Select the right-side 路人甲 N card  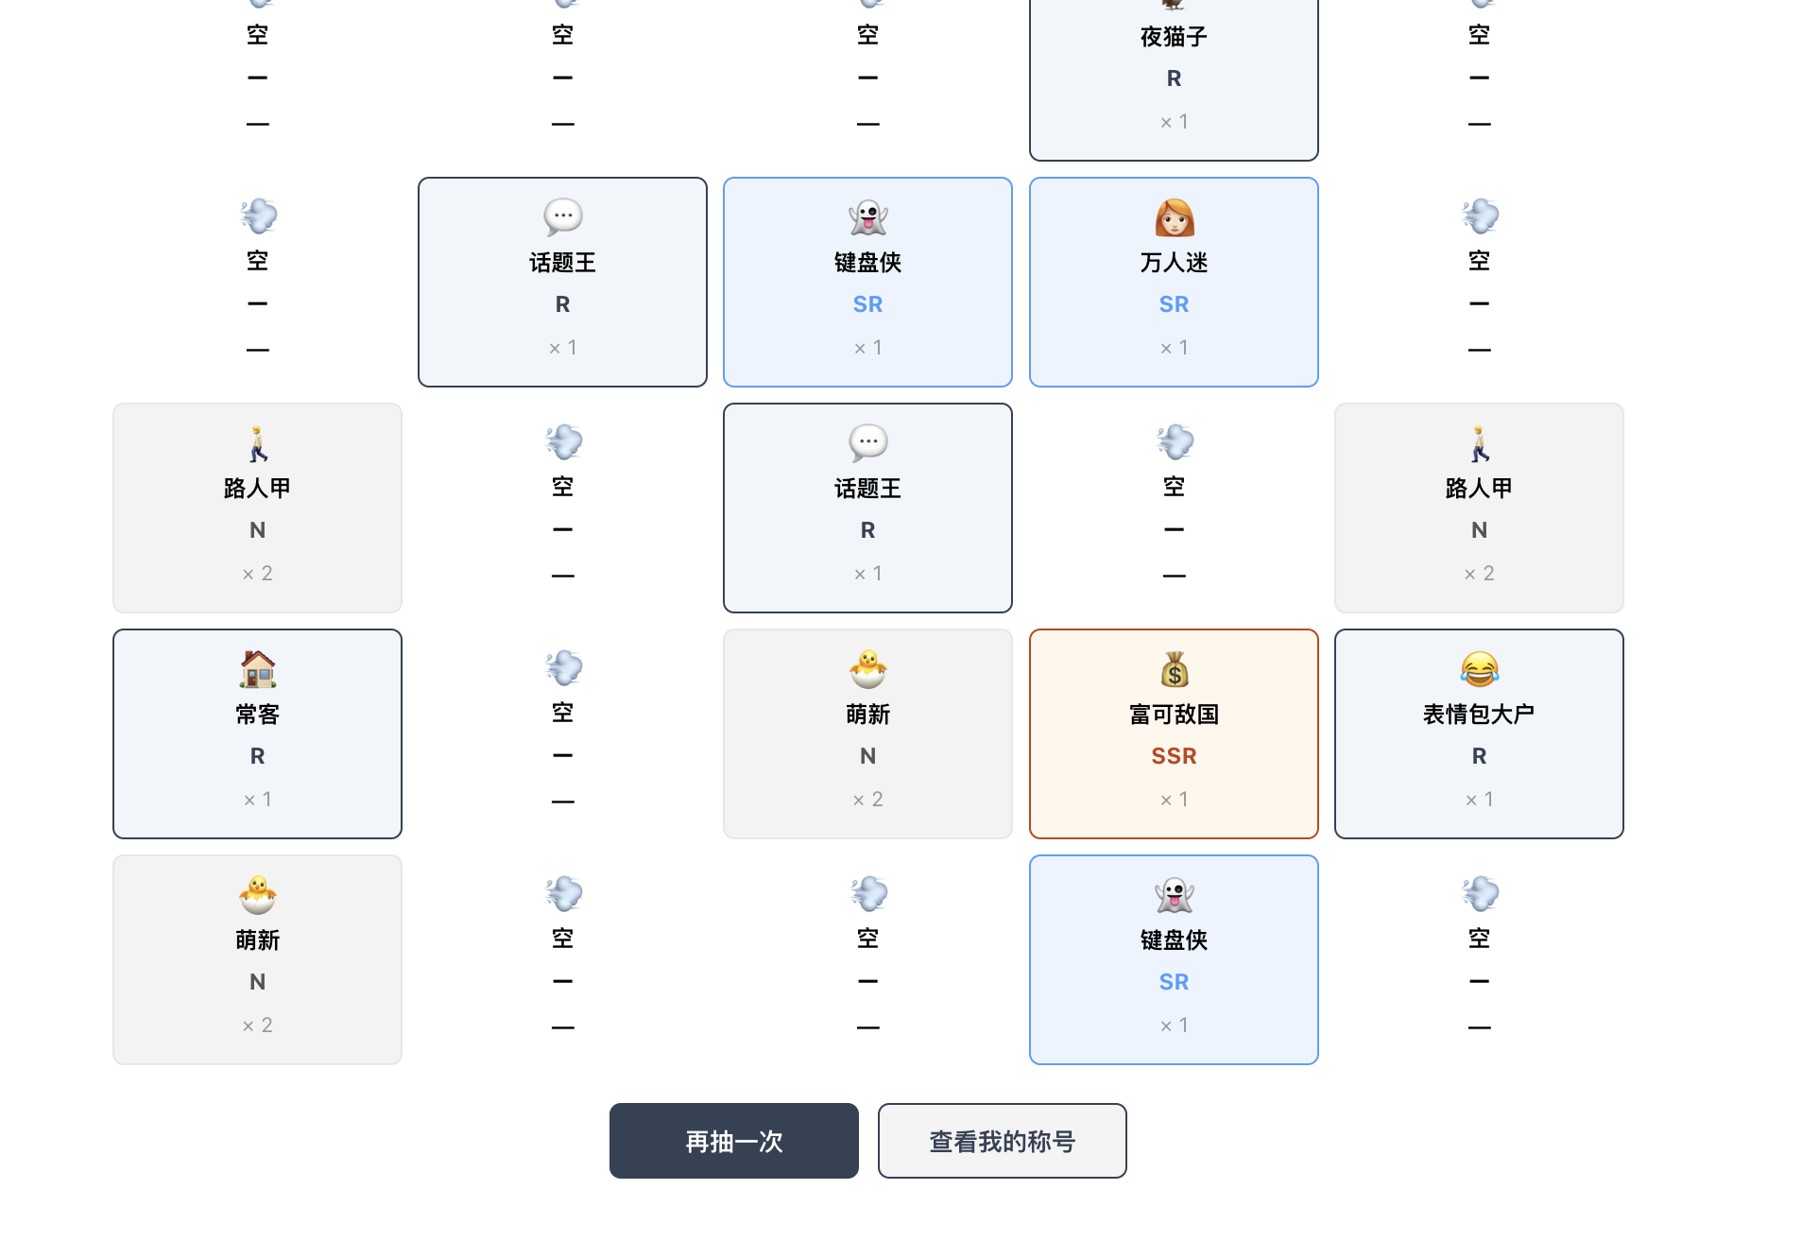pos(1479,508)
